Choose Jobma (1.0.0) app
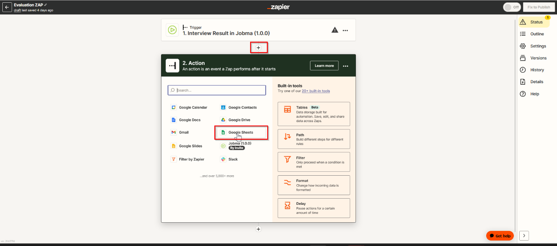This screenshot has height=246, width=557. click(236, 146)
